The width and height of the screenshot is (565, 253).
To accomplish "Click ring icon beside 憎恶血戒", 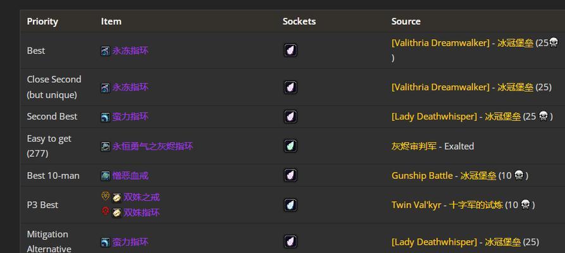I will (105, 176).
